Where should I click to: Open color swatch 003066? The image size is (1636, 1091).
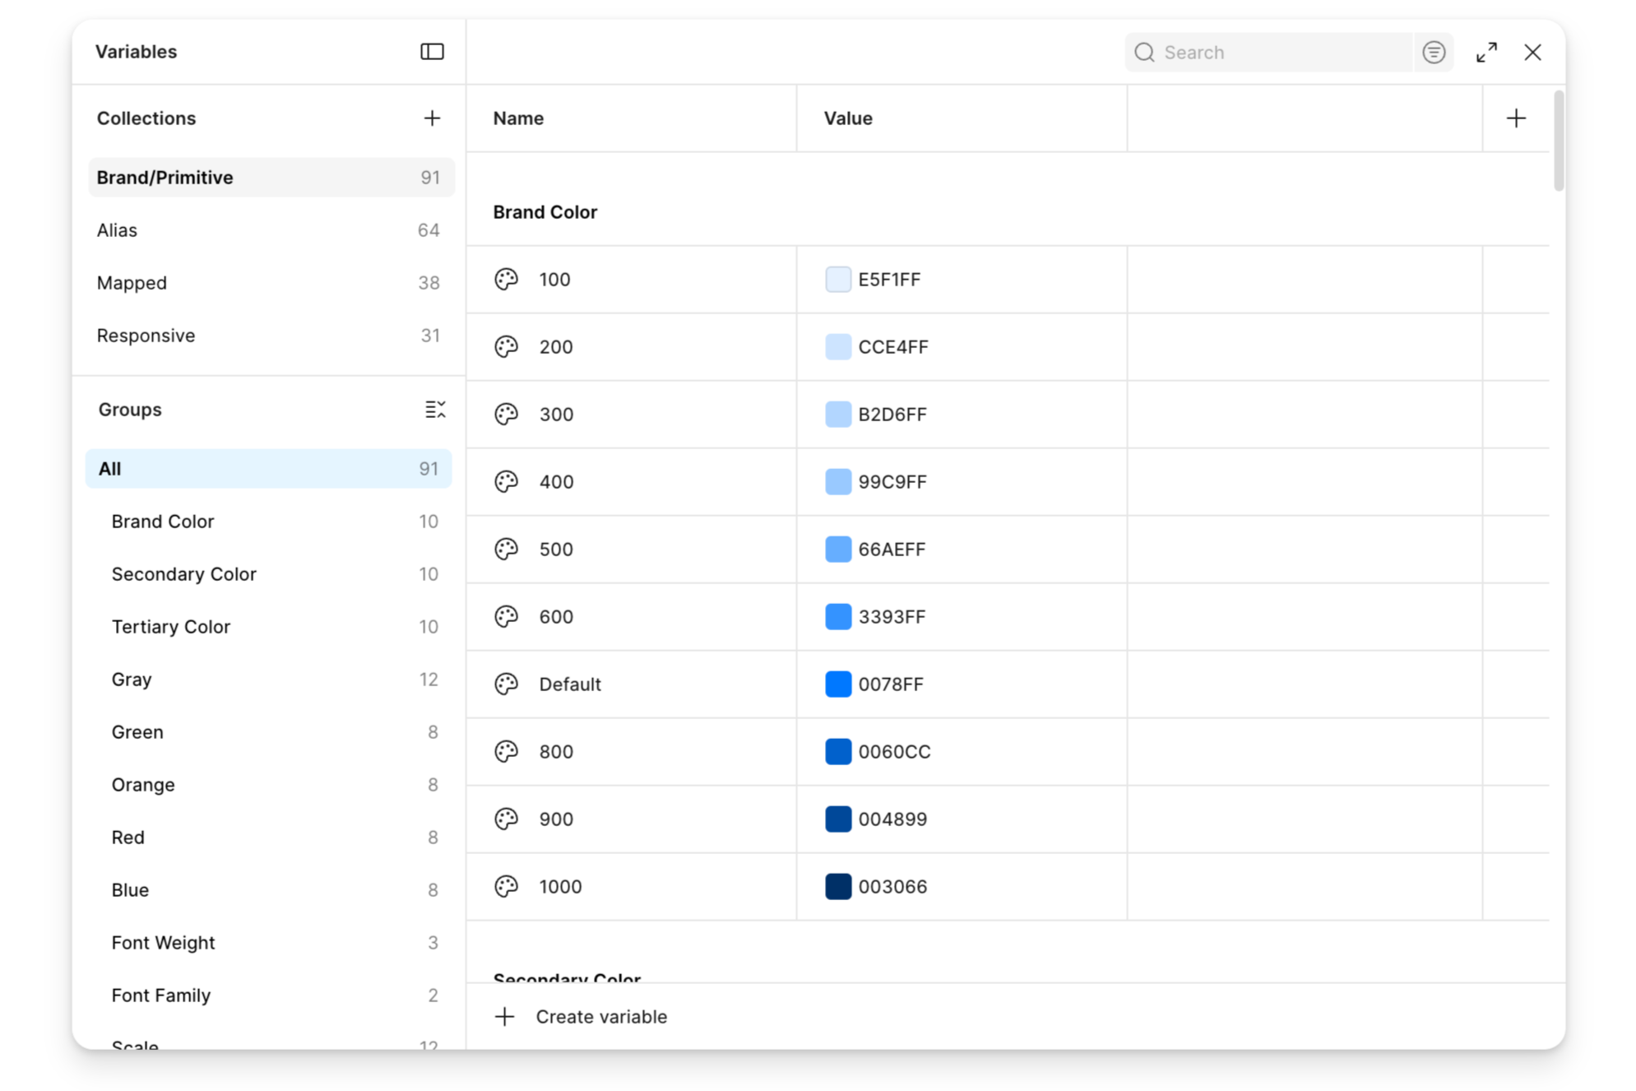tap(837, 886)
